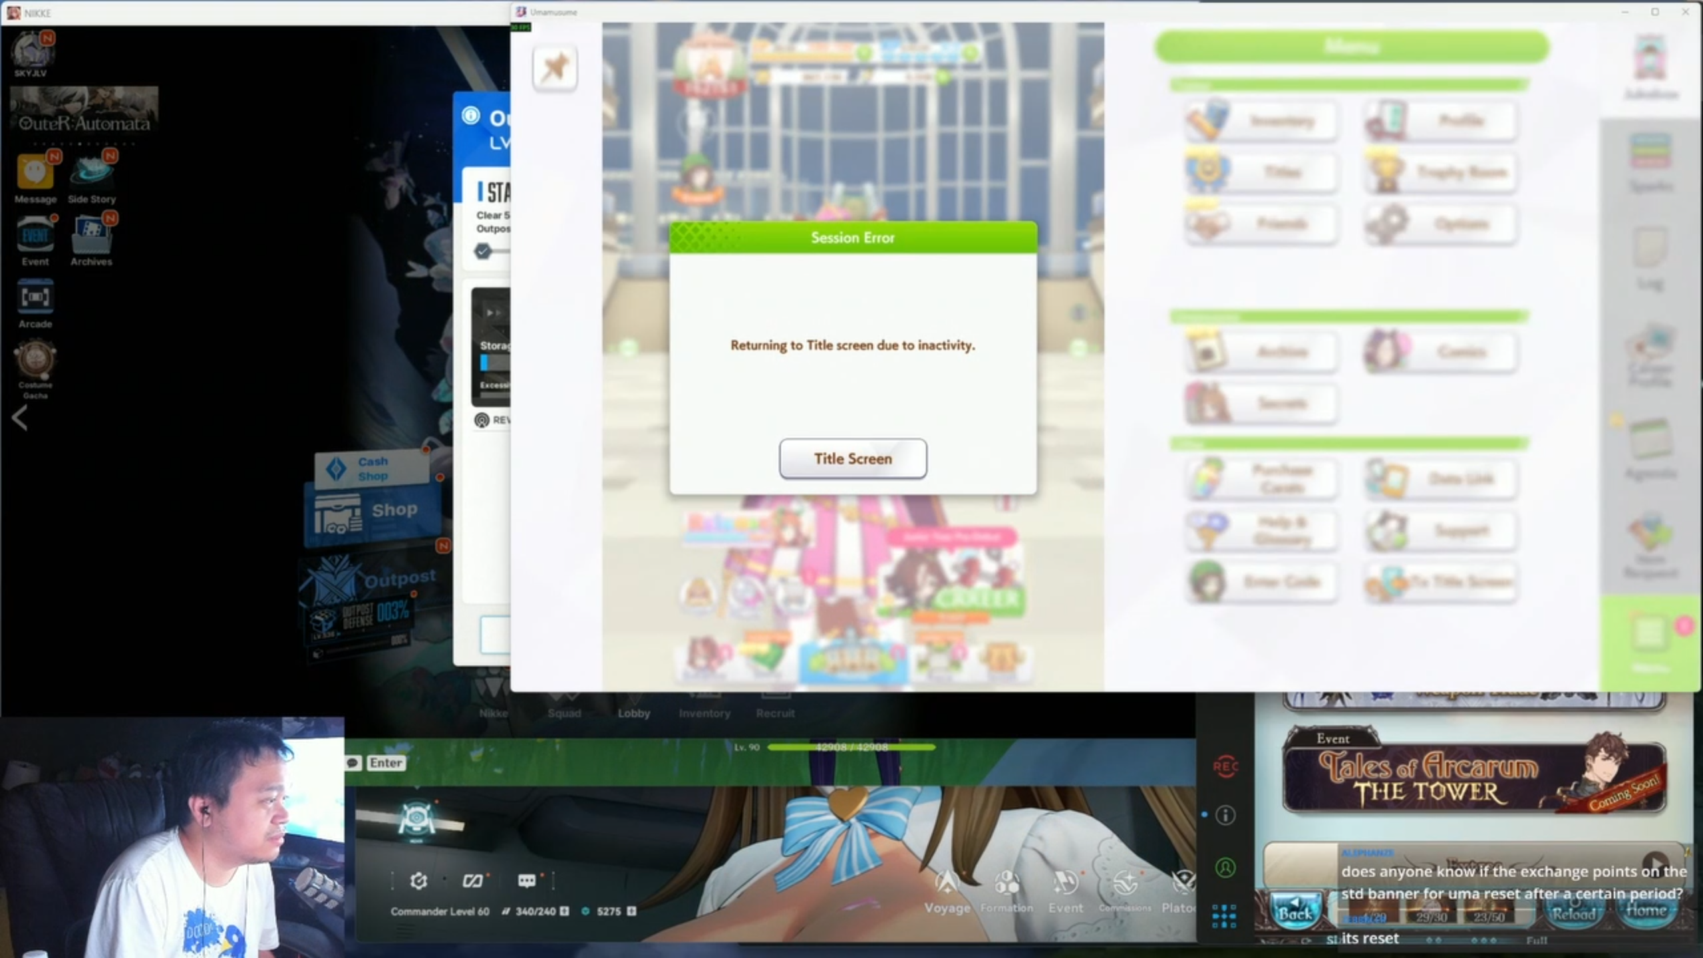This screenshot has width=1703, height=958.
Task: Click the green user profile icon
Action: click(1225, 868)
